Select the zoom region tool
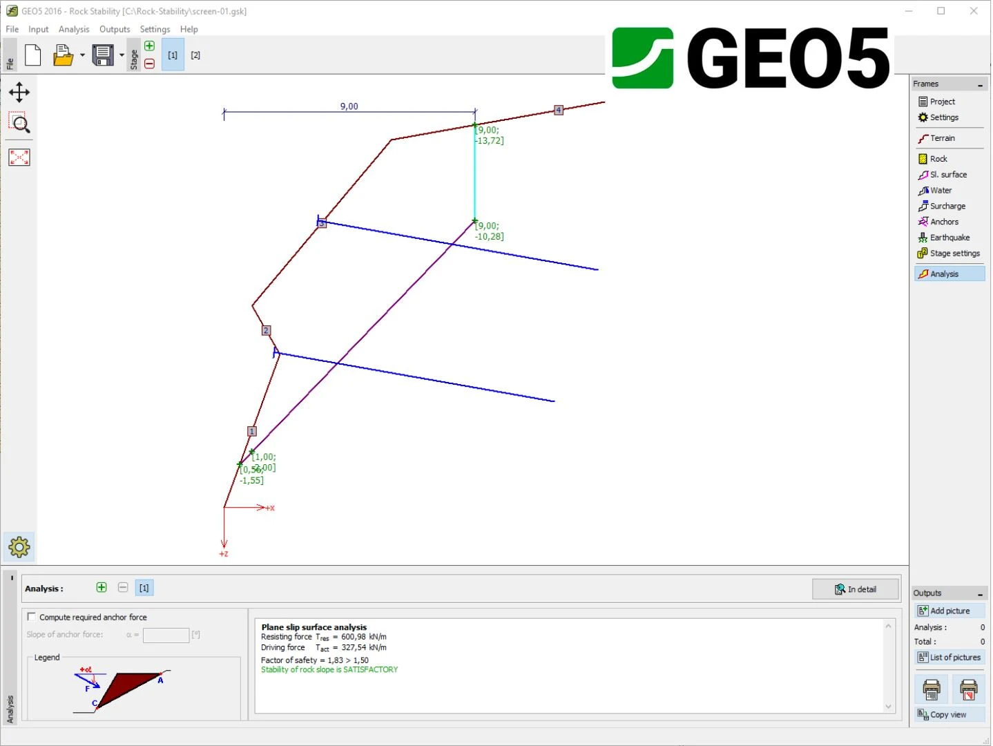Viewport: 993px width, 746px height. tap(19, 124)
